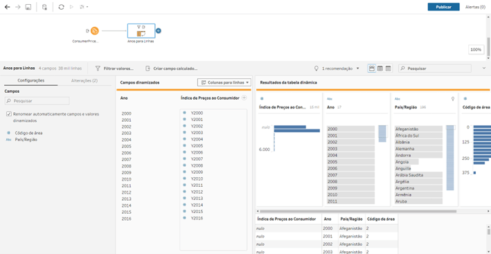Select the ConsumerPrice input step
491x254 pixels.
(x=95, y=30)
